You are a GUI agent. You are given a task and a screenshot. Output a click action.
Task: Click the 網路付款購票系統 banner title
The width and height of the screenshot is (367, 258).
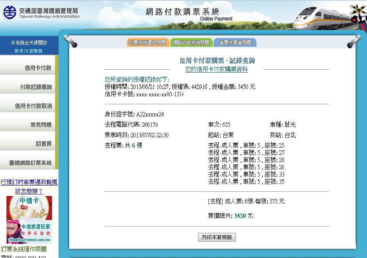(182, 11)
